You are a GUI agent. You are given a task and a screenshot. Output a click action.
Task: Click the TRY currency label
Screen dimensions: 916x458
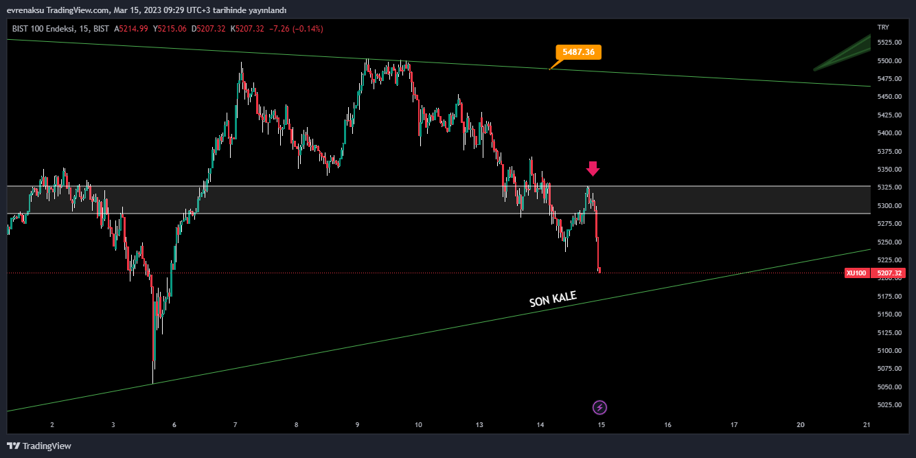pyautogui.click(x=883, y=27)
